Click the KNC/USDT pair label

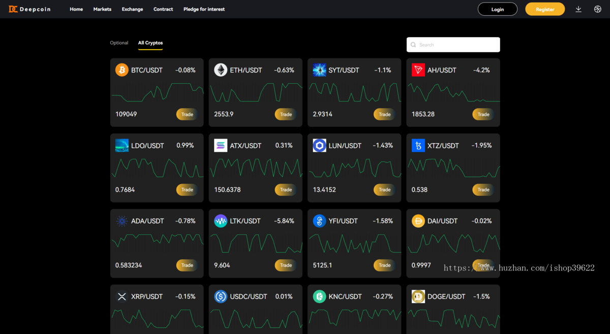click(x=345, y=296)
